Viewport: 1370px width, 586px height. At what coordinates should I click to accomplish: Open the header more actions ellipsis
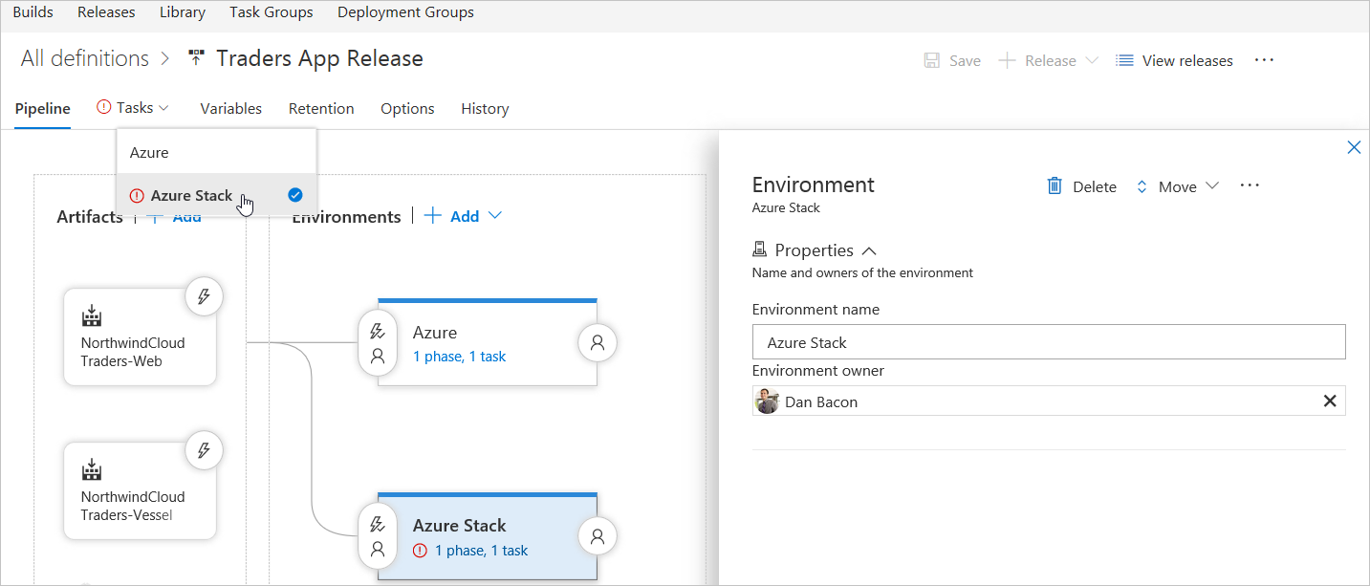(x=1264, y=60)
